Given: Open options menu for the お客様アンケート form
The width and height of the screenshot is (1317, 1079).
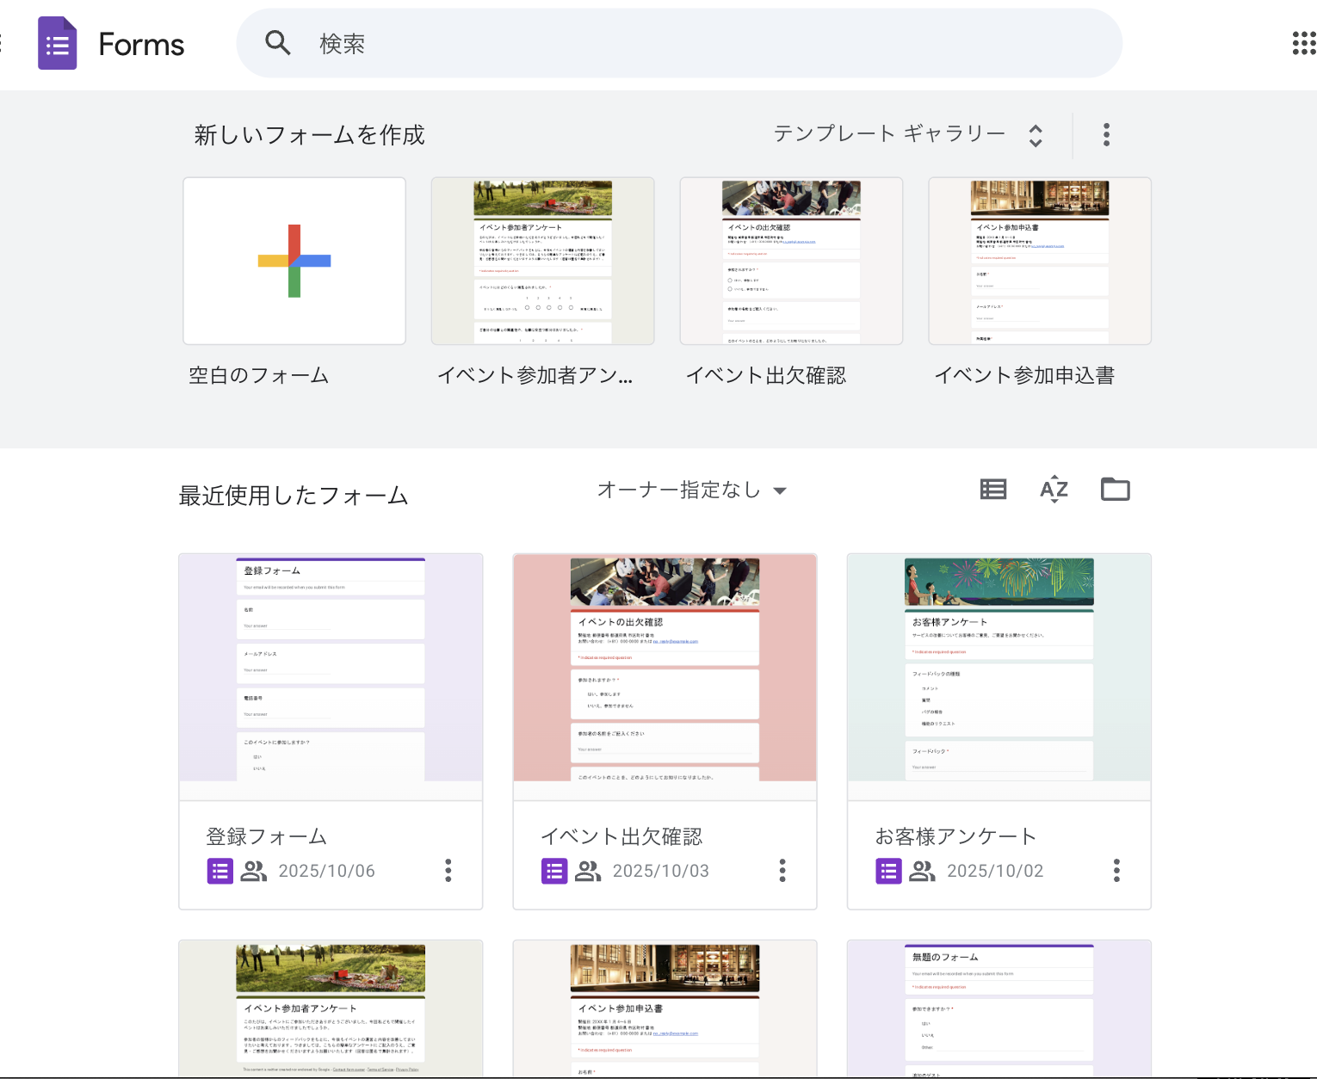Looking at the screenshot, I should [1116, 871].
